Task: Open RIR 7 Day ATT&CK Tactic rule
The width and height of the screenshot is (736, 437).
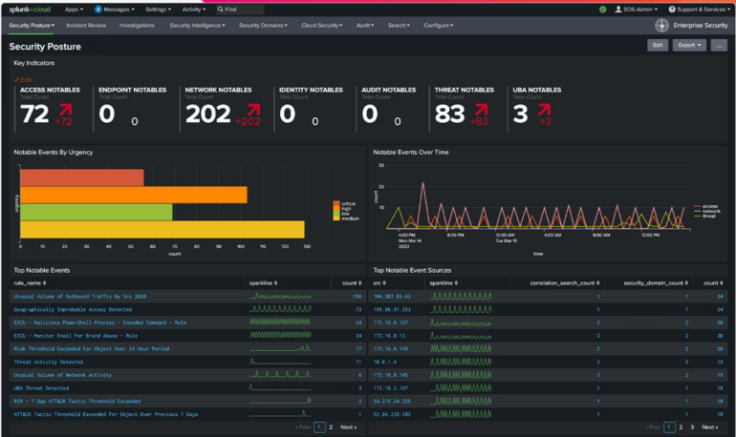Action: click(77, 402)
